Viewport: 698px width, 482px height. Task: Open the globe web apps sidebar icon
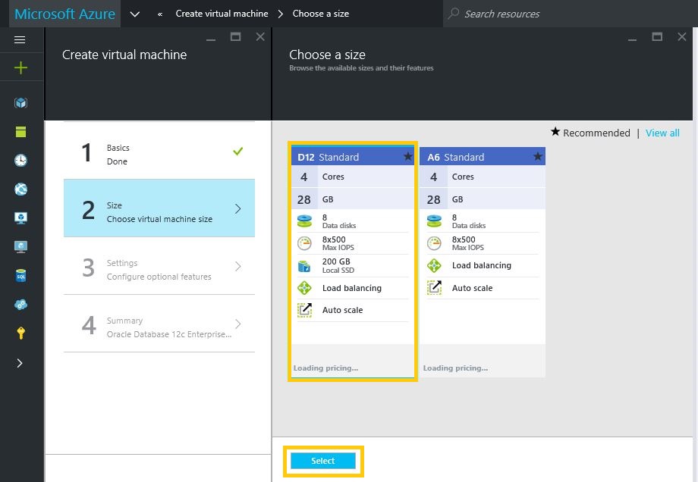point(20,189)
